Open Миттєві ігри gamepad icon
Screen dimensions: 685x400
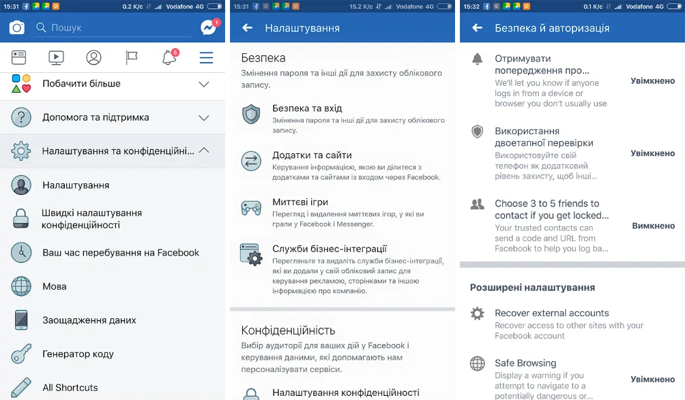[x=251, y=208]
